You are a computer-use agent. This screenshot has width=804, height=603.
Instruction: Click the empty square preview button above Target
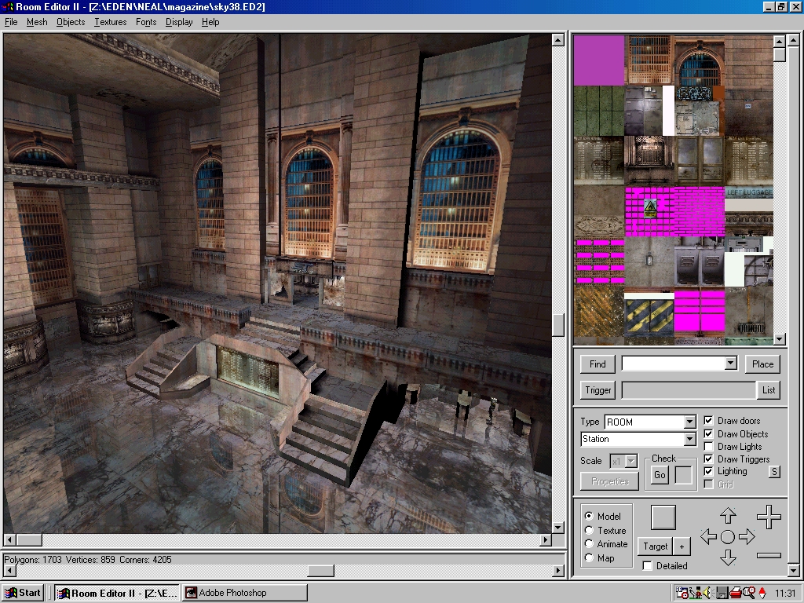(x=663, y=517)
